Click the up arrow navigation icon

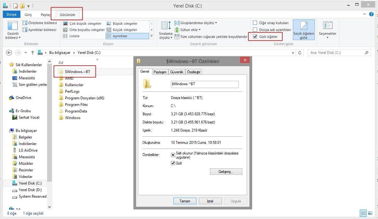click(32, 53)
